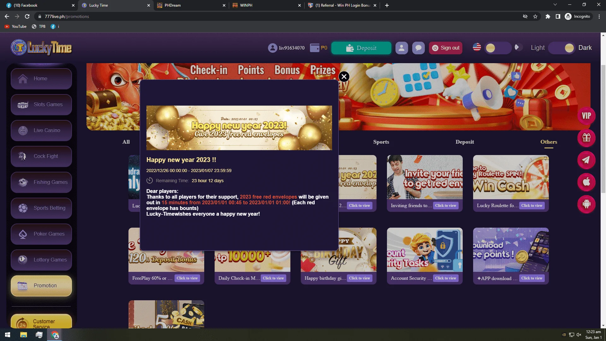The height and width of the screenshot is (341, 606).
Task: Open the TPB bookmark
Action: (39, 27)
